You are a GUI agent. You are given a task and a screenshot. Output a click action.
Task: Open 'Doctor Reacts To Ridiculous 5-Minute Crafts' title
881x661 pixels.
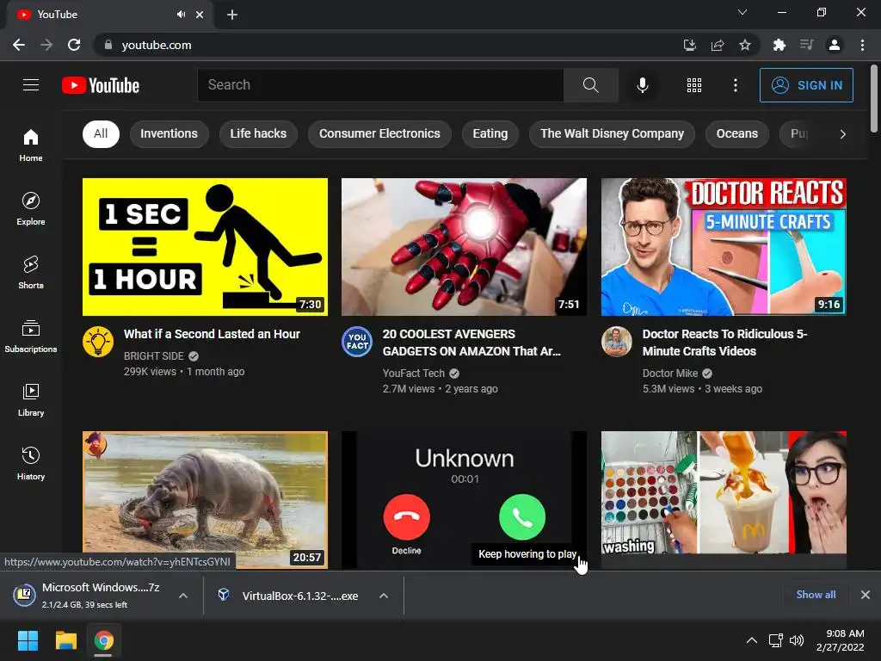click(724, 343)
